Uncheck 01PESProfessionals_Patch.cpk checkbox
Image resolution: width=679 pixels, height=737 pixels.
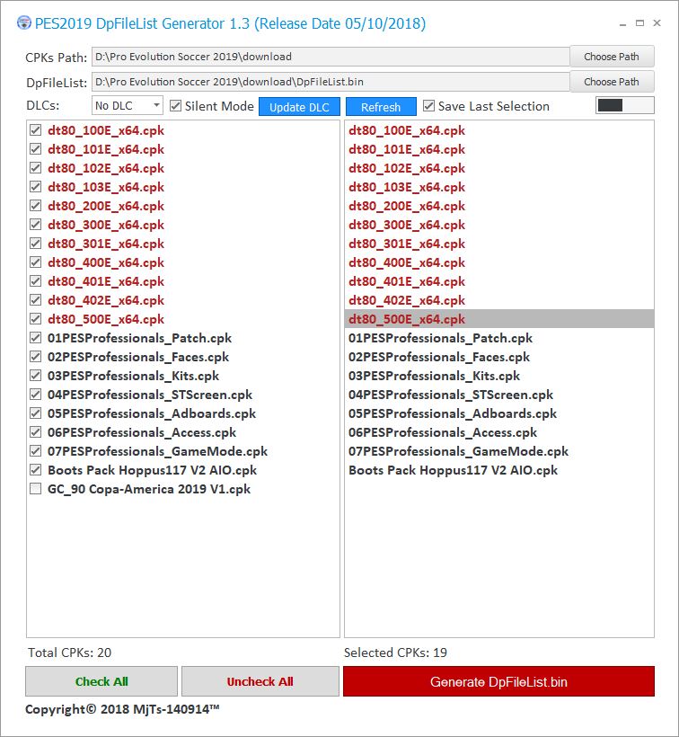(x=36, y=338)
